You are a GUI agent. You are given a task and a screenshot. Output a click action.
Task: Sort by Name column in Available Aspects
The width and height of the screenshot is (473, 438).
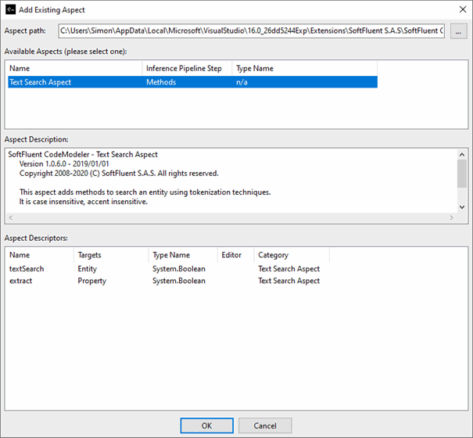tap(75, 69)
